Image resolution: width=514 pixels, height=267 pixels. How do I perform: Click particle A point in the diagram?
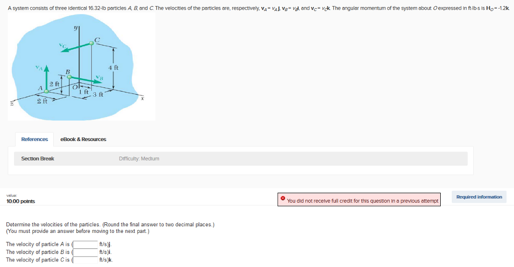[46, 91]
